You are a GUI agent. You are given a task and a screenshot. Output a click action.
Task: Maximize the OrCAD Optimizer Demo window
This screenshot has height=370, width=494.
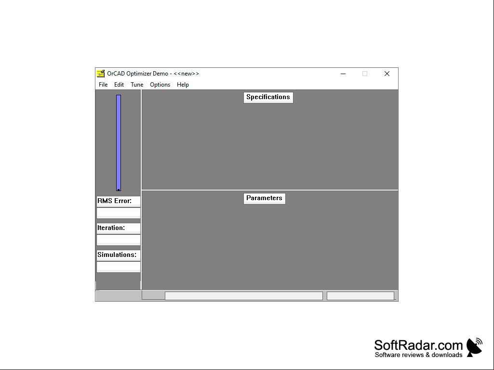pos(365,74)
